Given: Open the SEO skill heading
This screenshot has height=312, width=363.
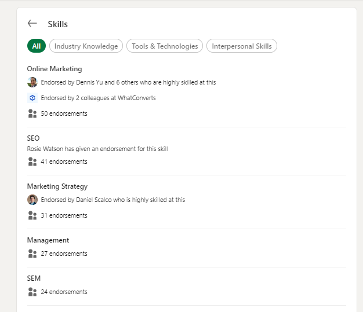Looking at the screenshot, I should (x=33, y=138).
